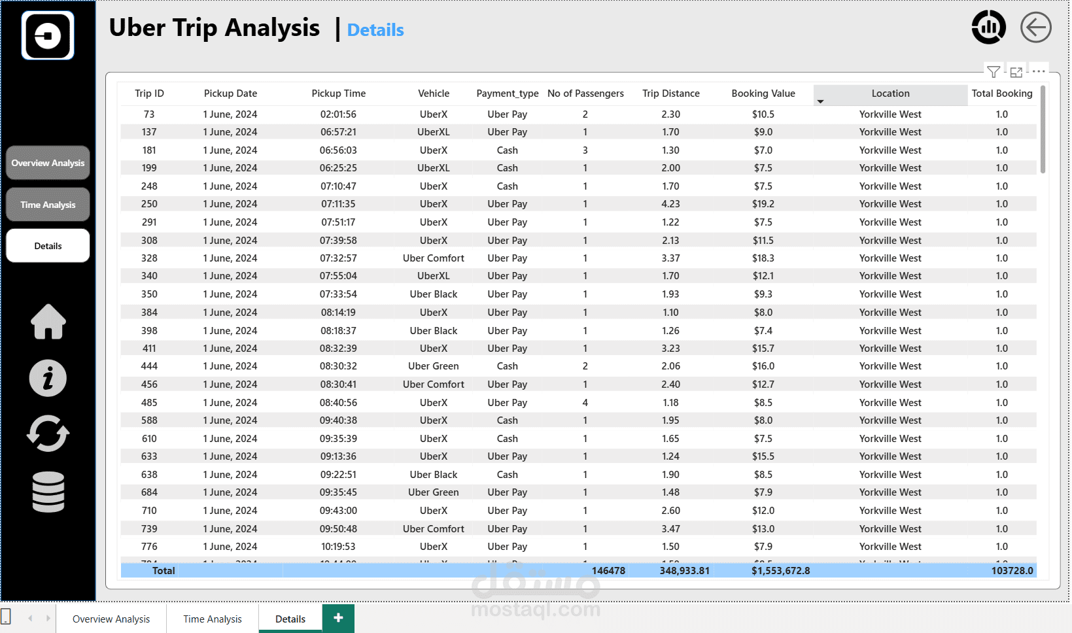The width and height of the screenshot is (1072, 633).
Task: Click trip distance 2.60
Action: [670, 511]
